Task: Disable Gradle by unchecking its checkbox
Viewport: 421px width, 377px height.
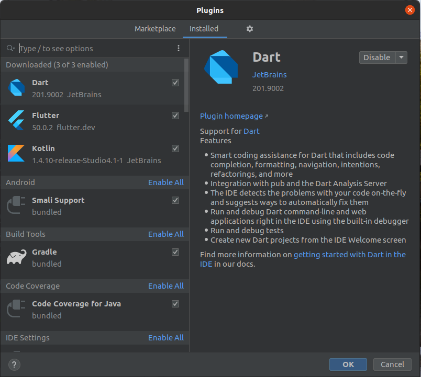Action: point(175,252)
